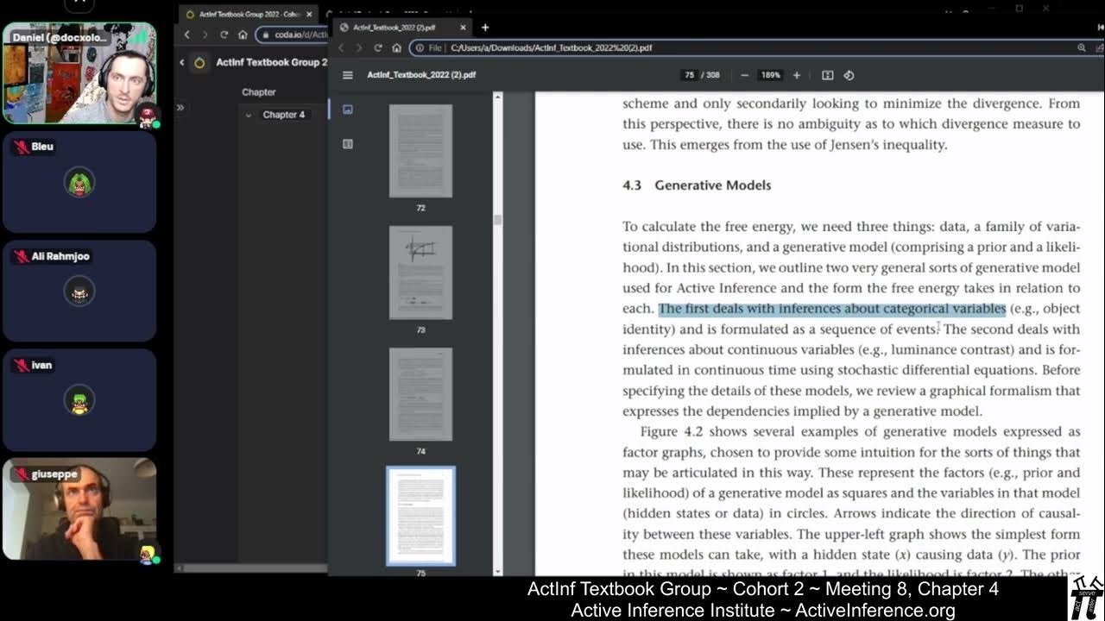Open page 72 thumbnail
Image resolution: width=1105 pixels, height=621 pixels.
click(420, 151)
